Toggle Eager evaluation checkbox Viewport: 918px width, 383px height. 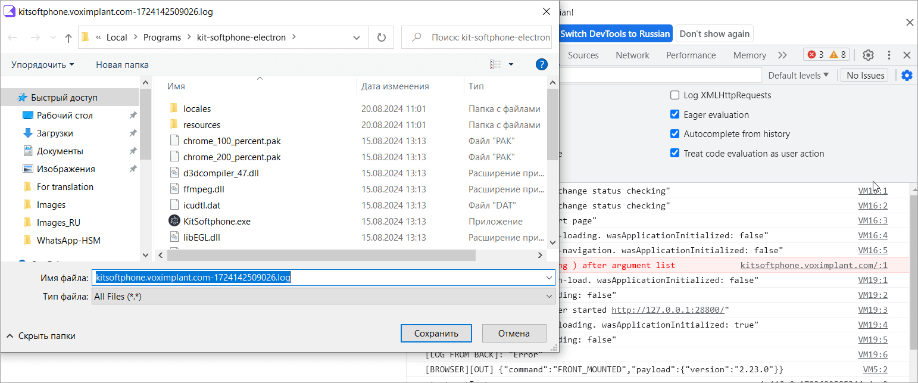pyautogui.click(x=675, y=114)
